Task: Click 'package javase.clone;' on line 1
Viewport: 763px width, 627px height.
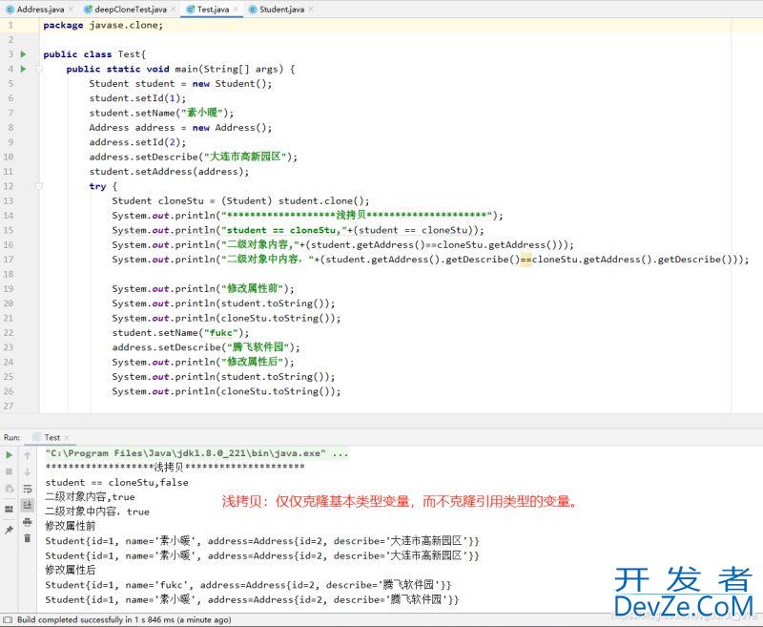Action: (103, 26)
